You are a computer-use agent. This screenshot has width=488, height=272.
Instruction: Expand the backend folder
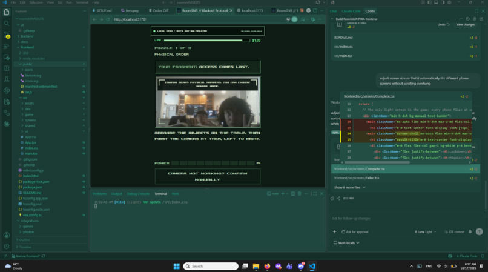pos(27,36)
